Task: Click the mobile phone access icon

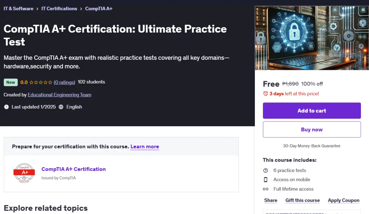Action: pyautogui.click(x=266, y=180)
